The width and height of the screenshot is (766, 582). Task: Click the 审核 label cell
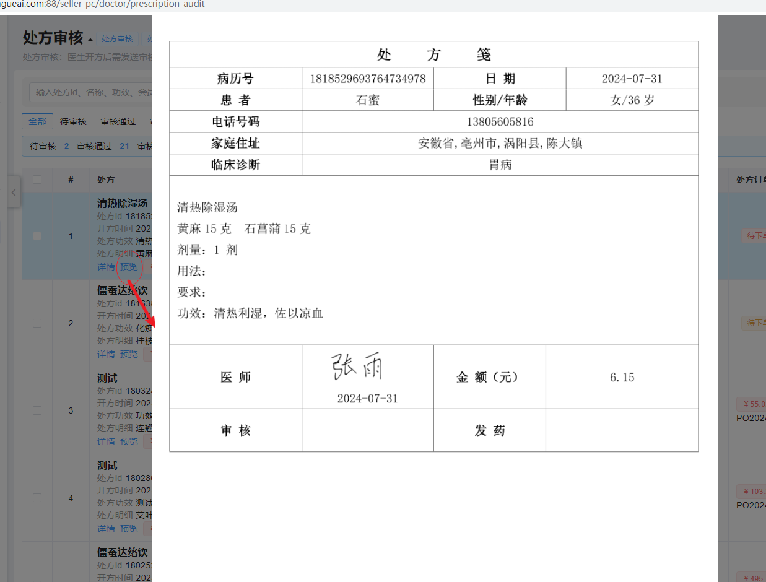coord(236,430)
